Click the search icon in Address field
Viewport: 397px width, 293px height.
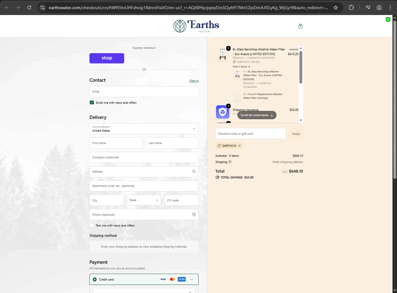point(194,172)
